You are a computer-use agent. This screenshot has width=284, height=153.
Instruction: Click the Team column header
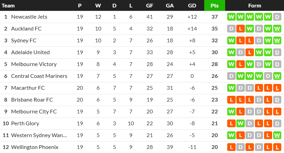[x=8, y=6]
